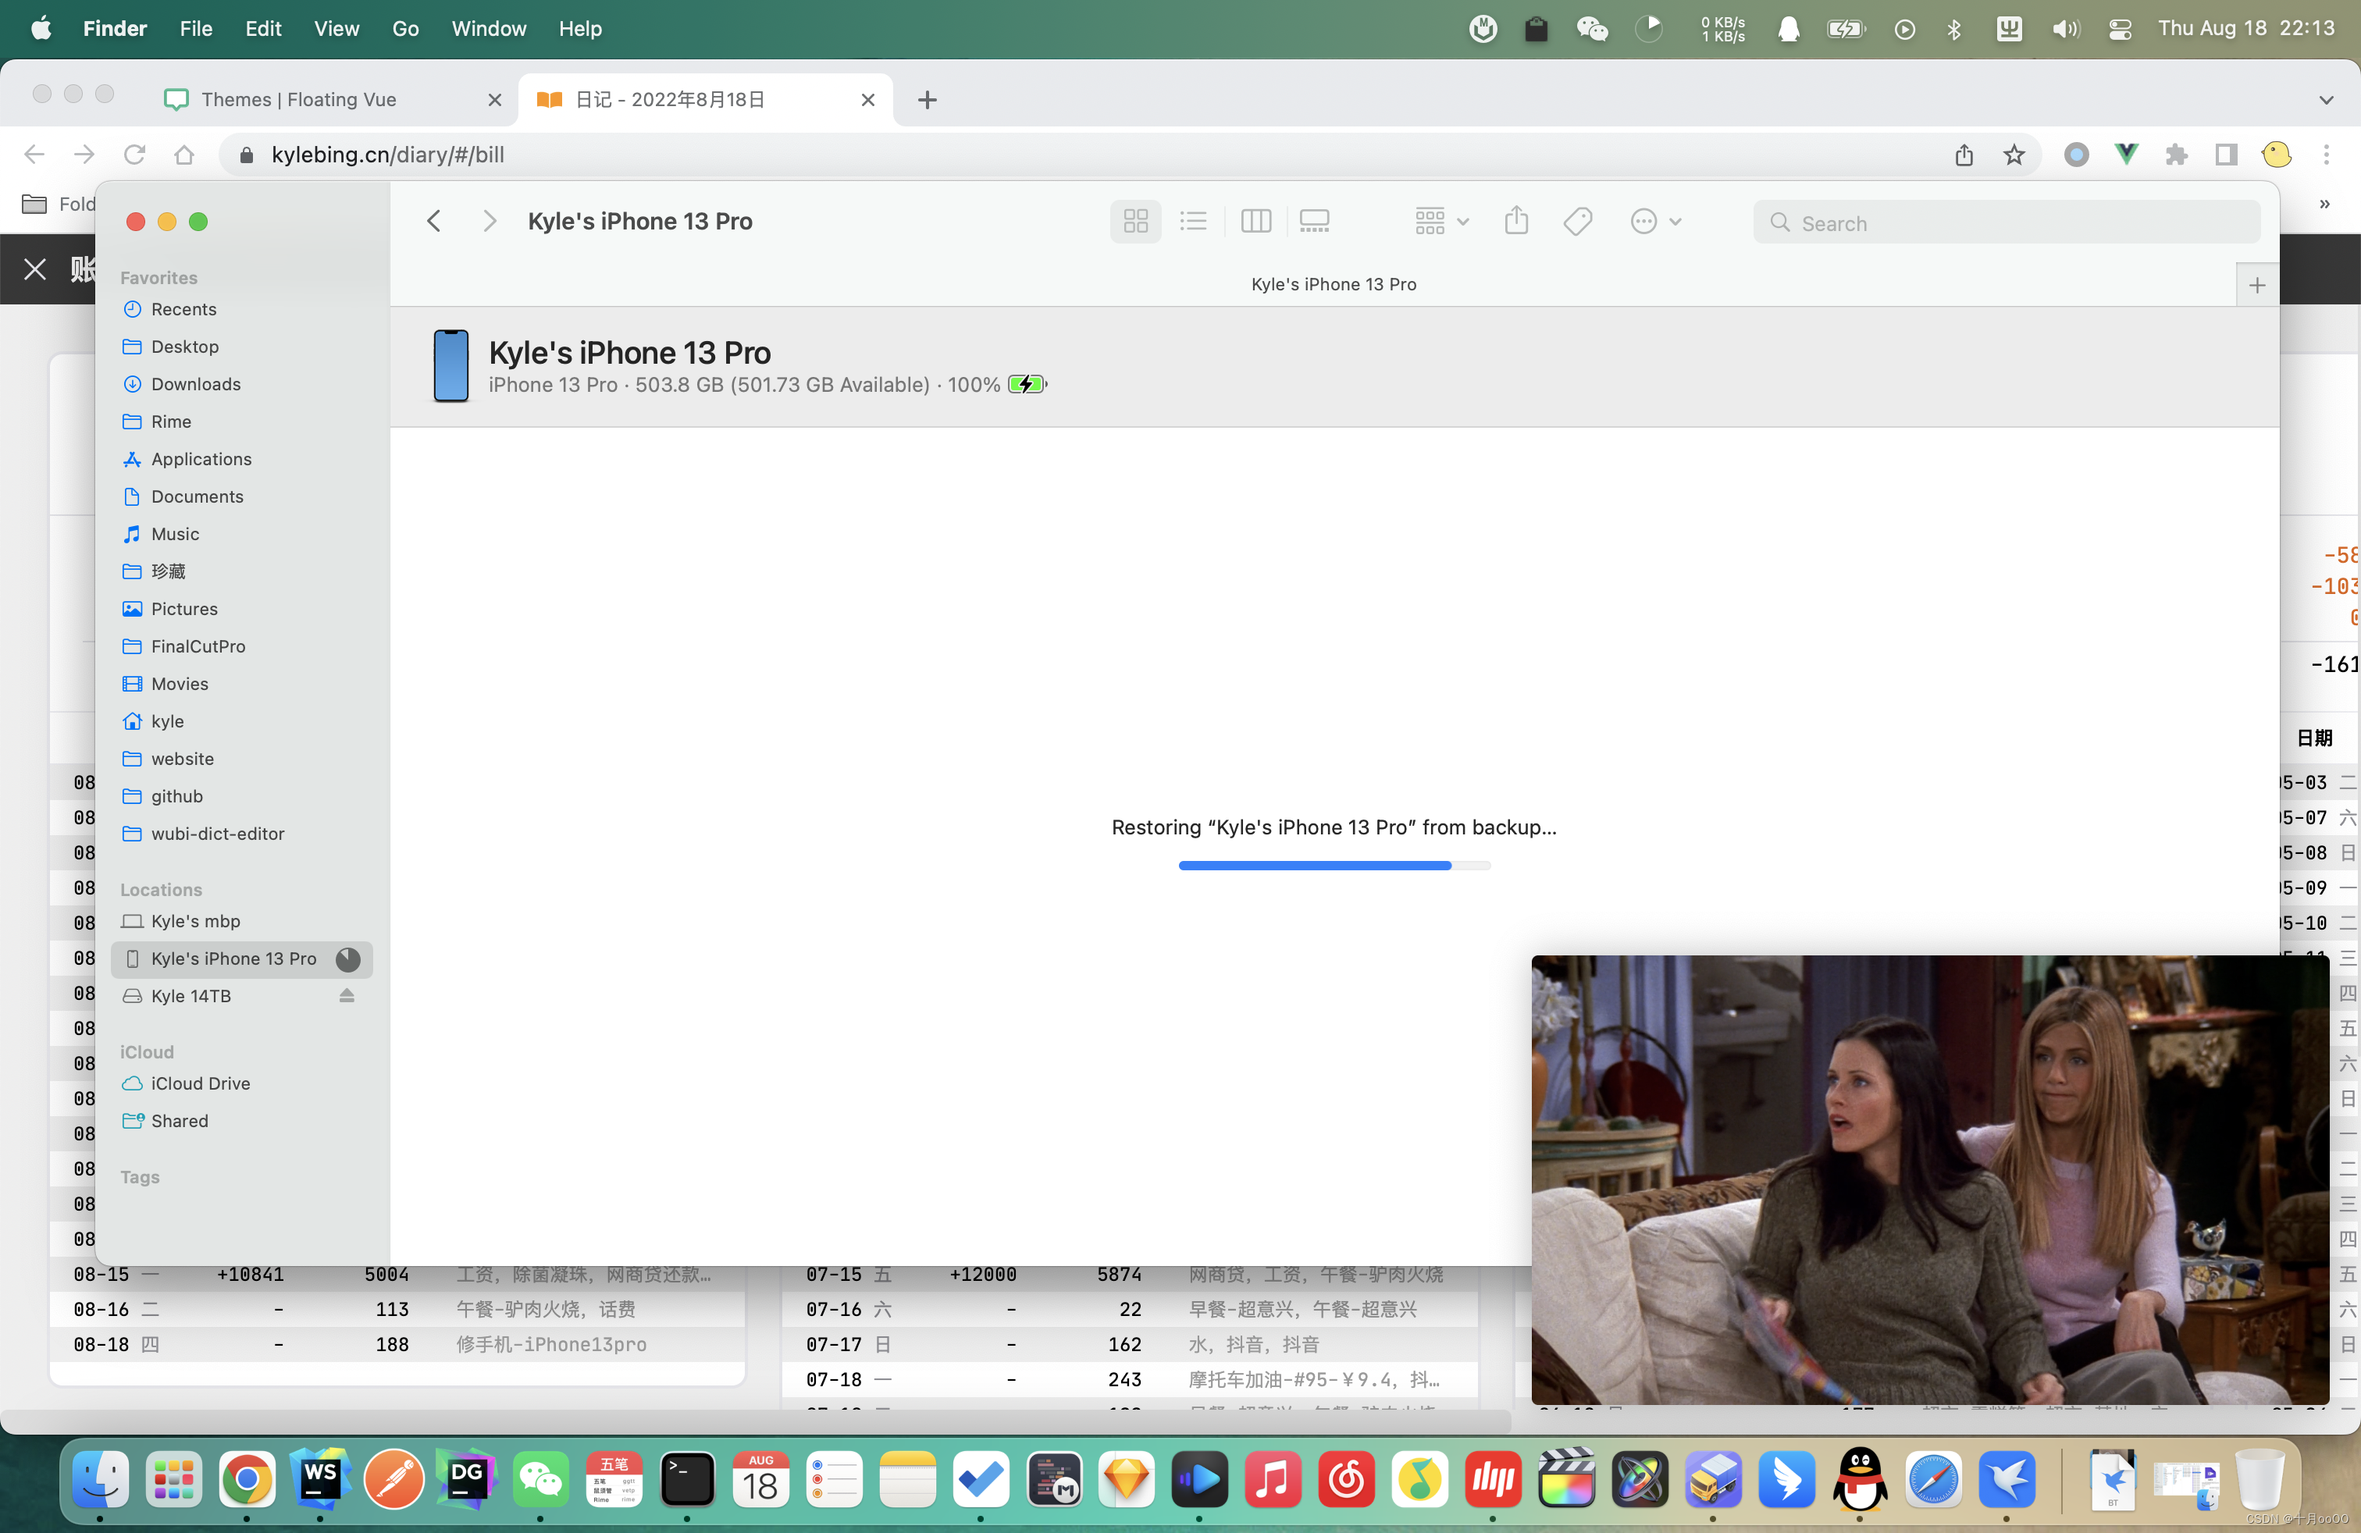Switch Finder to column view

pos(1255,221)
